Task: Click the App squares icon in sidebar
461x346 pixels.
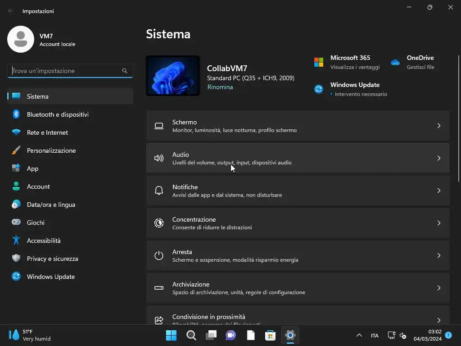Action: click(16, 168)
